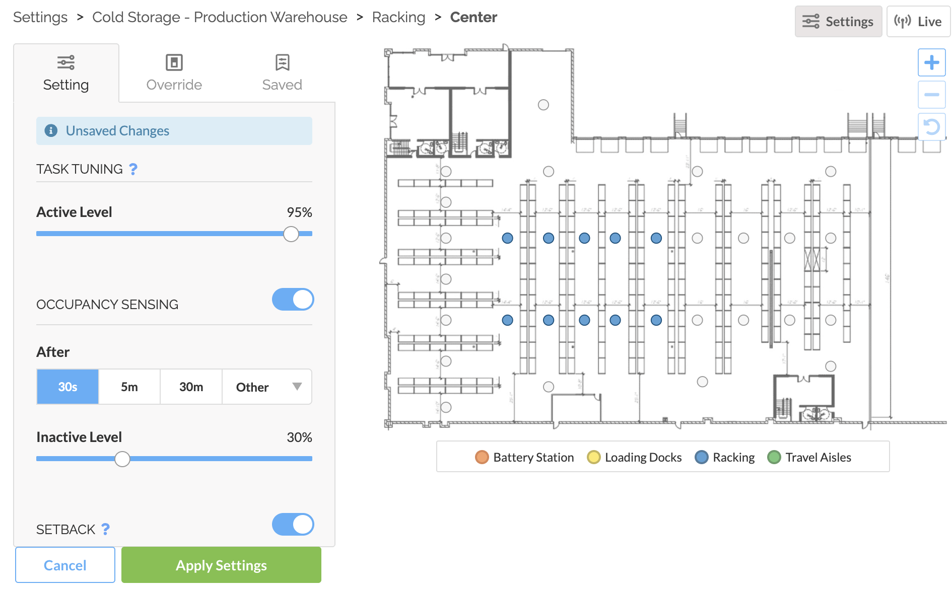Click the Racking blue legend dot
The image size is (952, 589).
click(701, 457)
